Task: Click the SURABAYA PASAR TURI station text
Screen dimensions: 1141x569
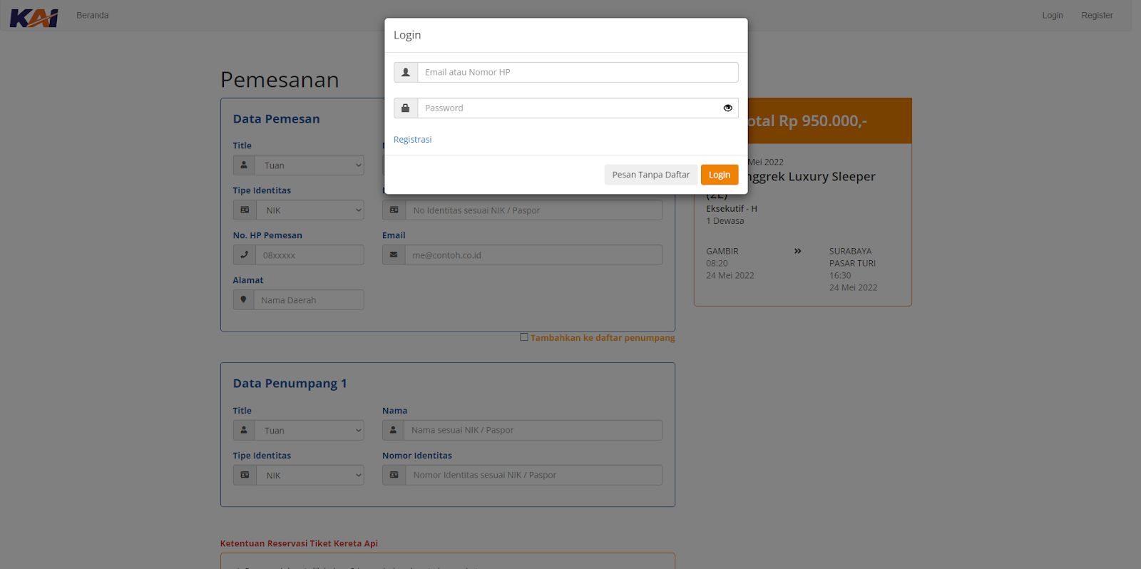Action: 852,257
